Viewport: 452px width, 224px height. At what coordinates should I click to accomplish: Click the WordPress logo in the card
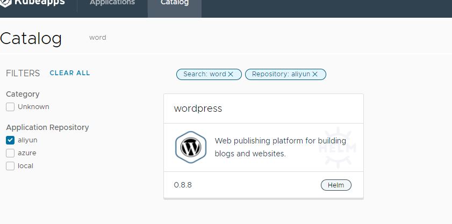191,147
